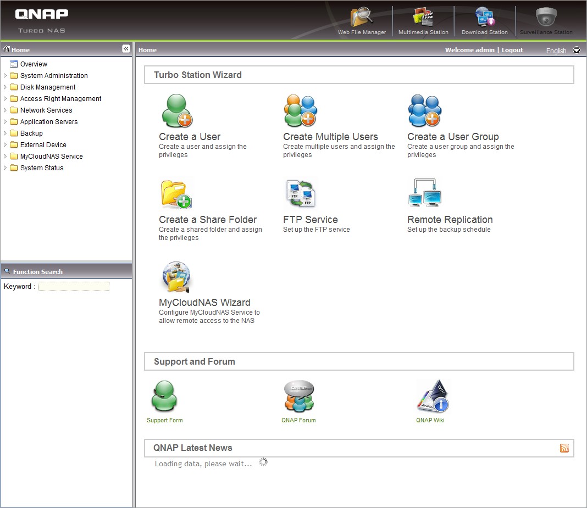This screenshot has height=508, width=587.
Task: Open Web File Manager icon
Action: [x=362, y=18]
